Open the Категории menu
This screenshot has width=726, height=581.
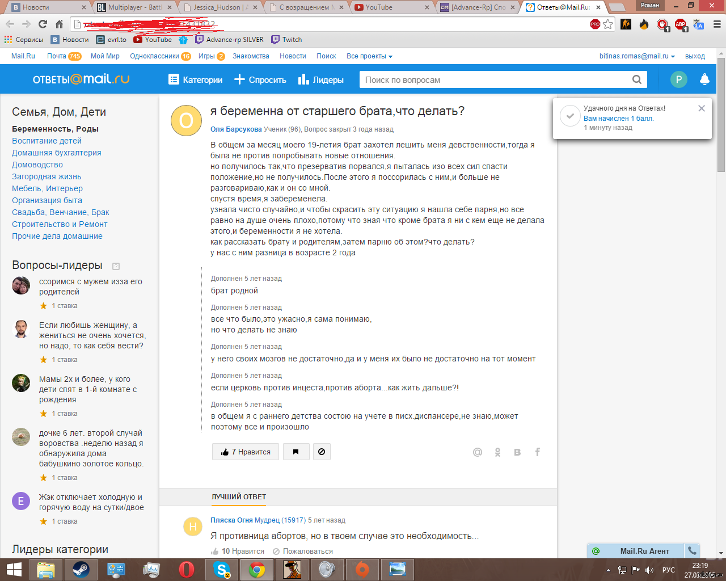[196, 80]
